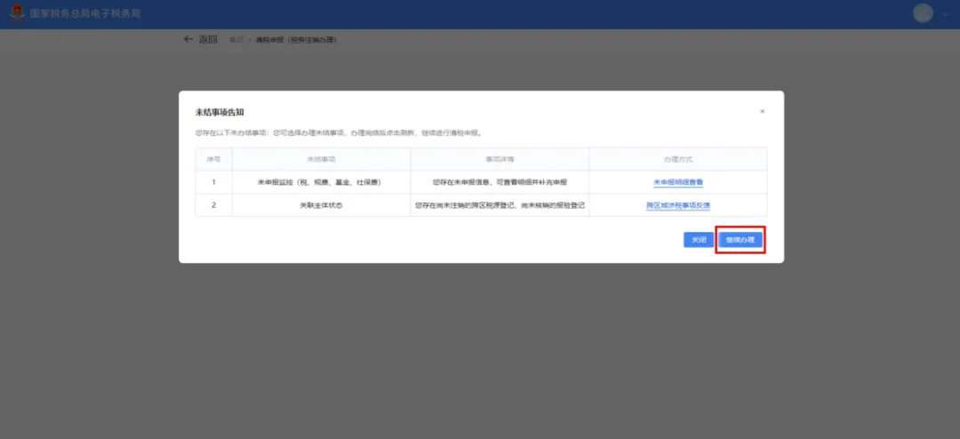This screenshot has height=439, width=960.
Task: Click the 关闭 button
Action: coord(699,240)
